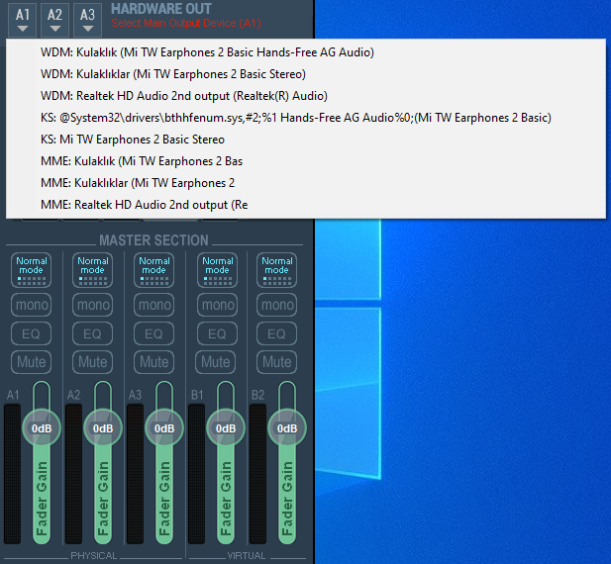Screen dimensions: 611x564
Task: Open the A1 hardware output dropdown
Action: [22, 20]
